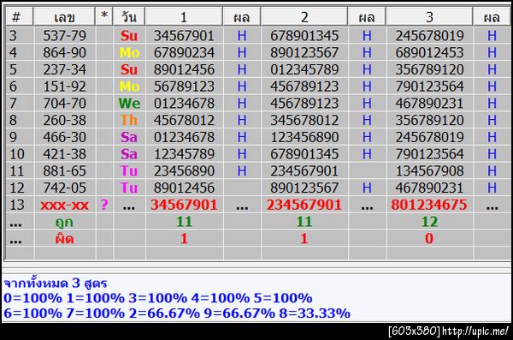The height and width of the screenshot is (340, 513).
Task: Click the วัน column header
Action: click(129, 17)
